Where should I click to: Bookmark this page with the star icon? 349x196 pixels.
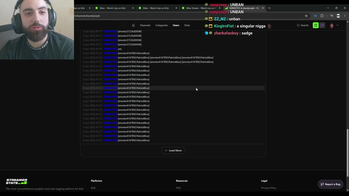306,16
